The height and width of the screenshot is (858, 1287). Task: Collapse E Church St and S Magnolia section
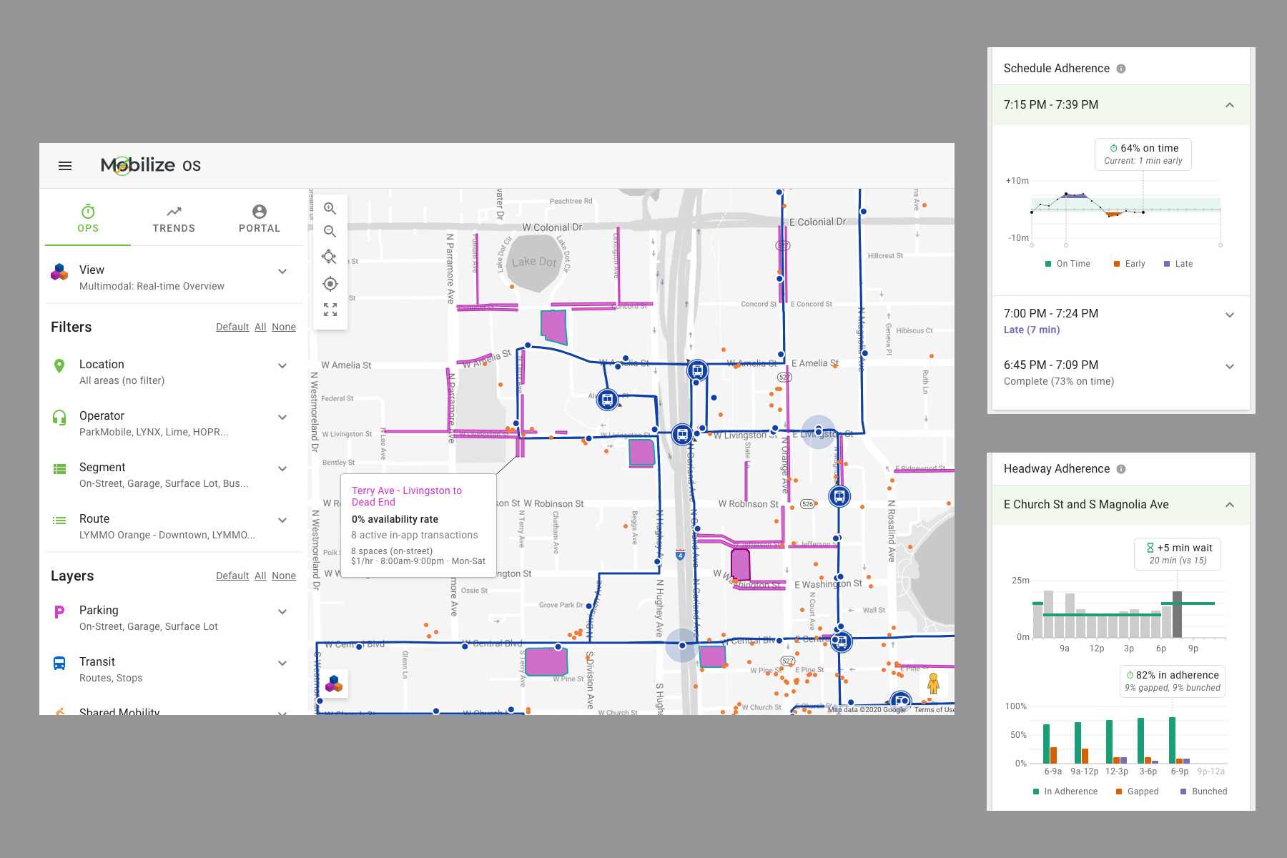pos(1230,505)
